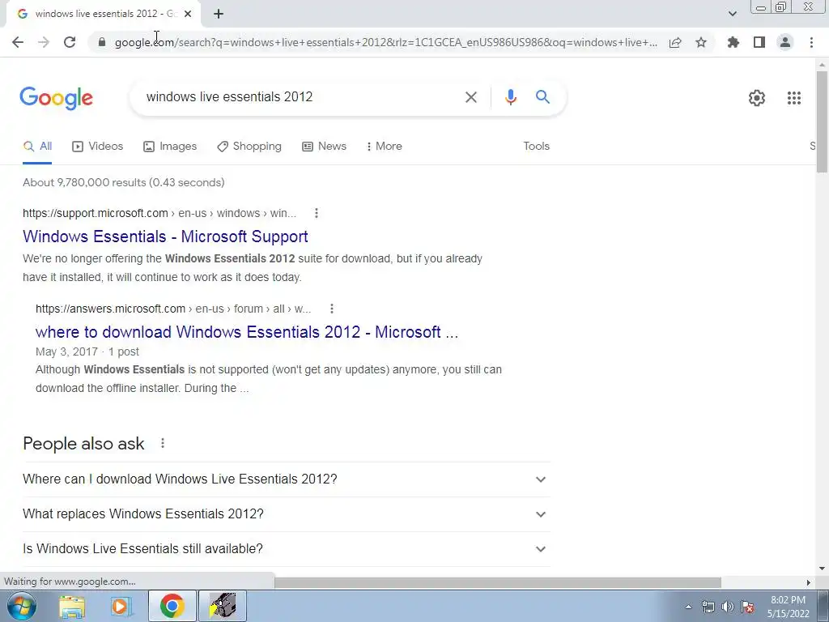Click horizontal scrollbar right arrow
Image resolution: width=829 pixels, height=622 pixels.
click(809, 582)
